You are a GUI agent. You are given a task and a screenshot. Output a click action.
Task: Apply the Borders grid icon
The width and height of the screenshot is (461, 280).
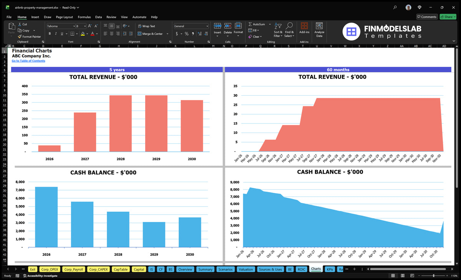(x=72, y=34)
